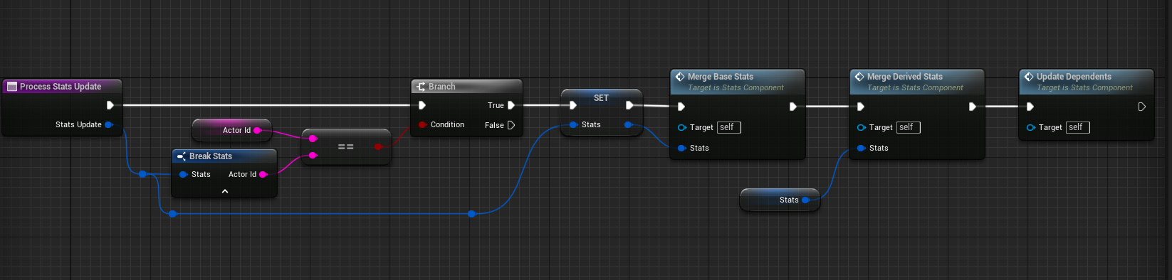Click the Process Stats Update event node title
Viewport: 1172px width, 280px height.
point(61,87)
